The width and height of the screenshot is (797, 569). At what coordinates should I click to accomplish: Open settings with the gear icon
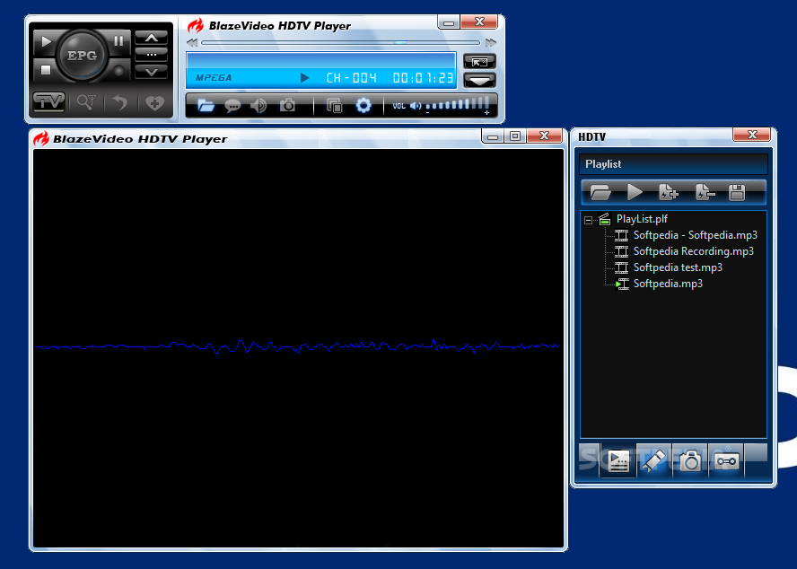[363, 106]
